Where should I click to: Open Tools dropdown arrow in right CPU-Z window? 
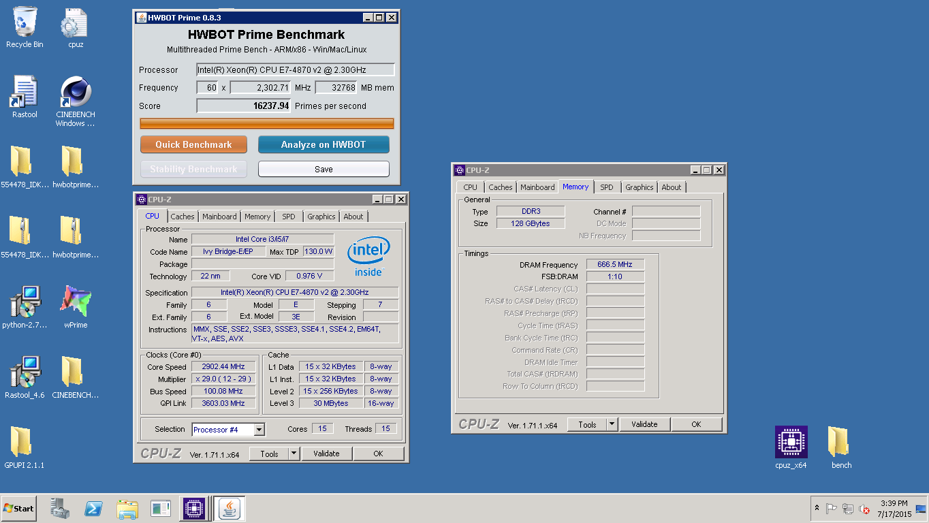coord(612,424)
